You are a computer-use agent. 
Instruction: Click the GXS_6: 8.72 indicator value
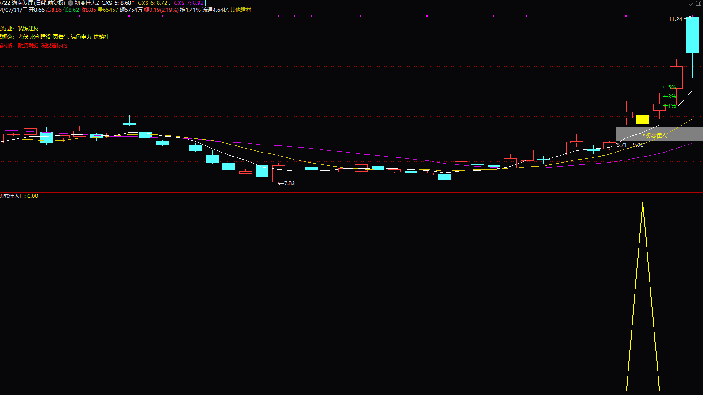coord(153,3)
